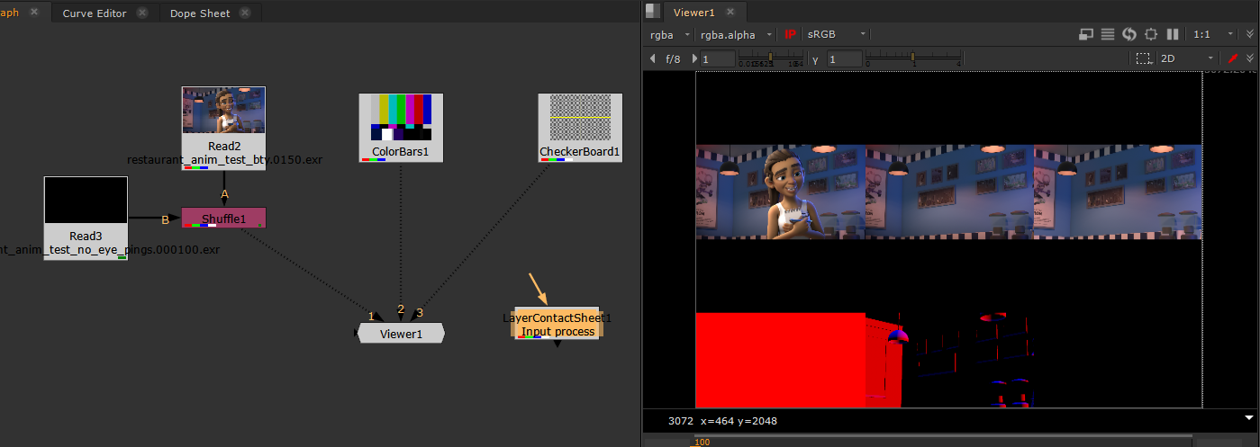Open the sRGB viewer process dropdown
The height and width of the screenshot is (447, 1260).
tap(836, 34)
